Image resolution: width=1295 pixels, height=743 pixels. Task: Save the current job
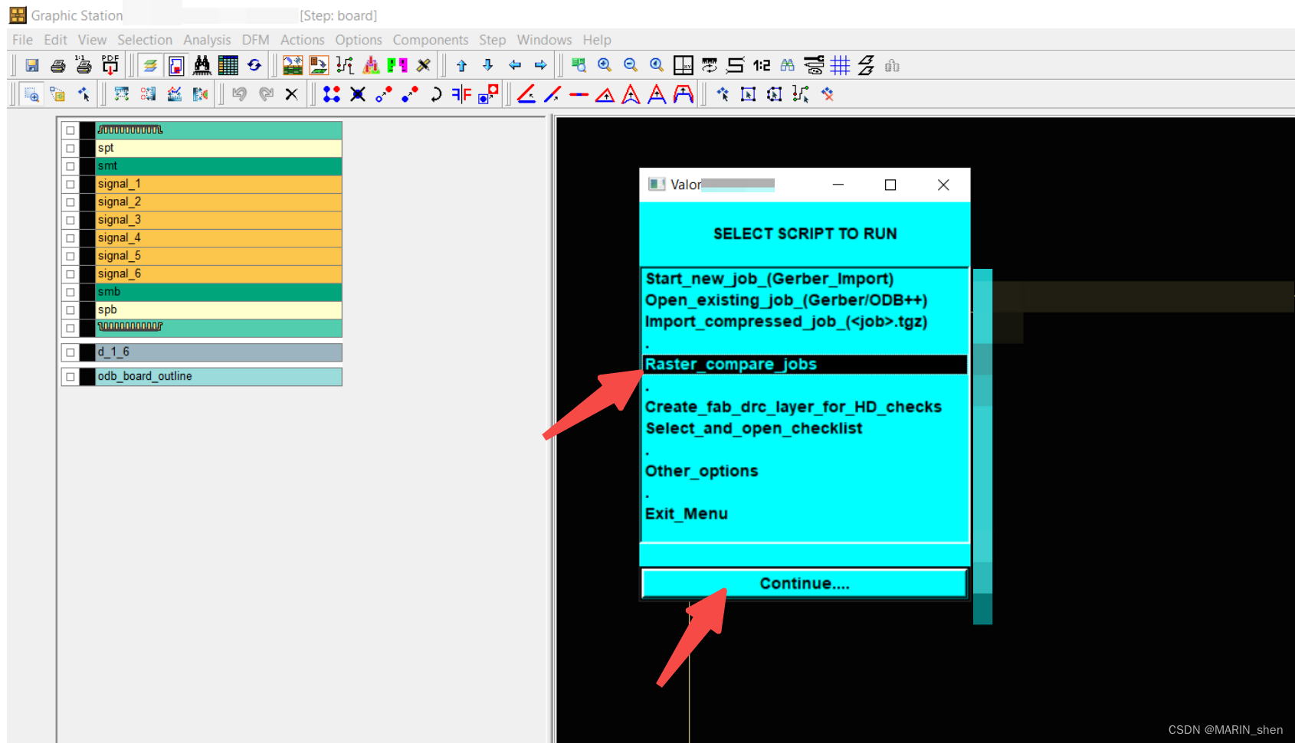tap(31, 65)
